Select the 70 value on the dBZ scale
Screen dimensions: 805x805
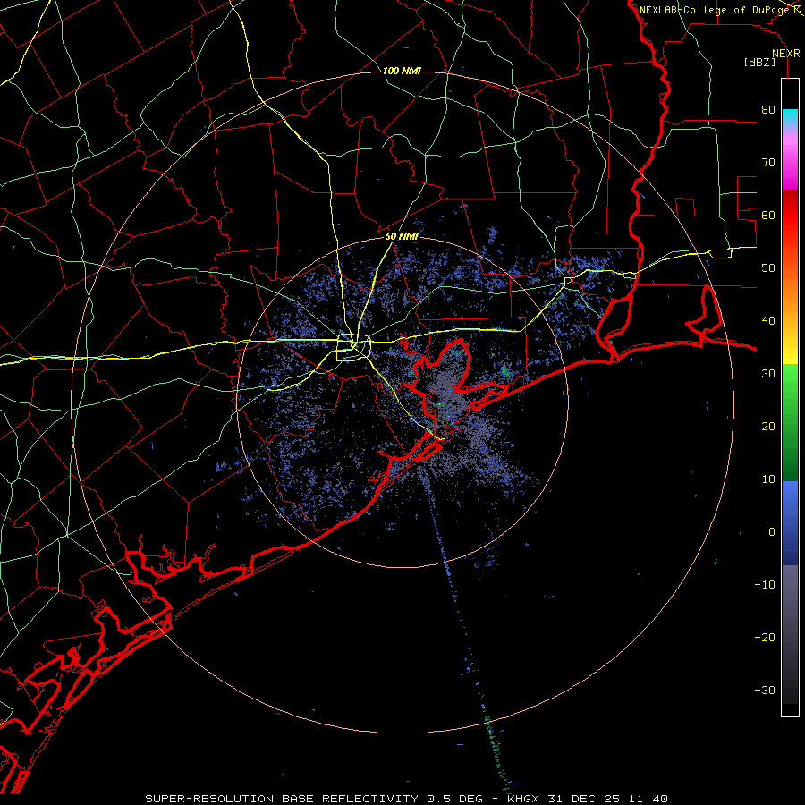[x=768, y=163]
